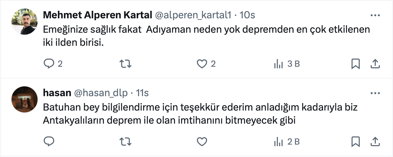This screenshot has width=393, height=157.
Task: Retweet Mehmet Alperen Kartal's post
Action: coord(126,64)
